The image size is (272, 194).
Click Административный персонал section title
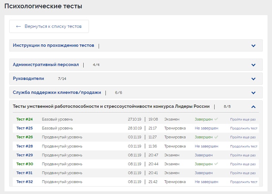click(46, 64)
